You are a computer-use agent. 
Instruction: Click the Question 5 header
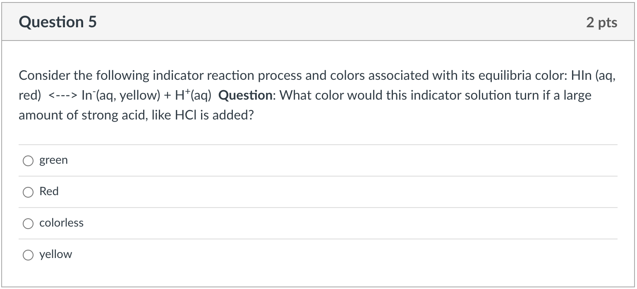[x=58, y=21]
